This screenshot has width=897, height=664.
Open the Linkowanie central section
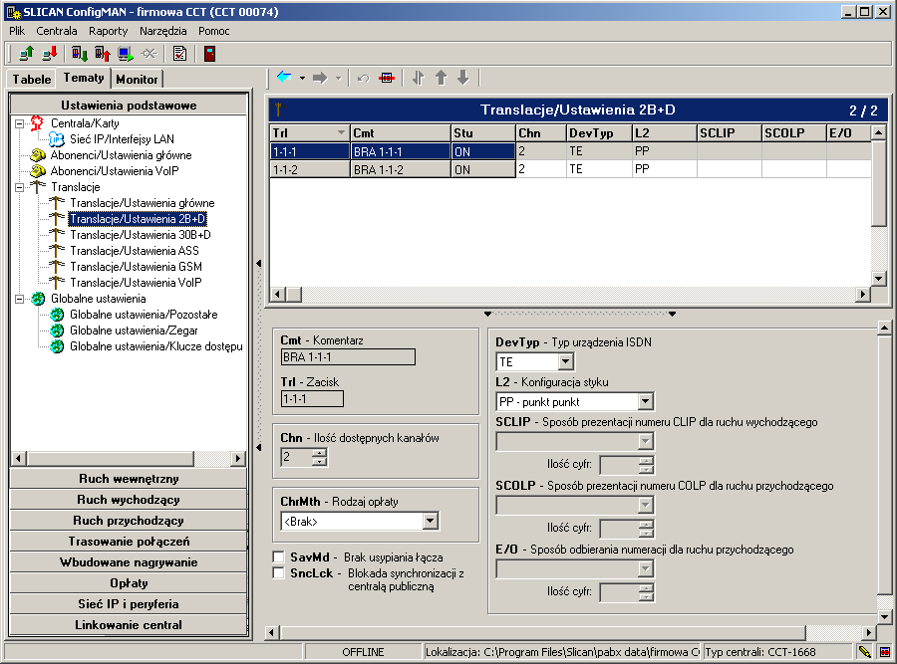[x=129, y=624]
